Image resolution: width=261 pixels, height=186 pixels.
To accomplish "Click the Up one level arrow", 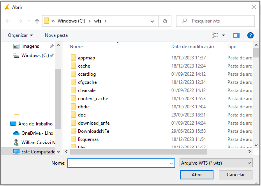I will click(37, 21).
